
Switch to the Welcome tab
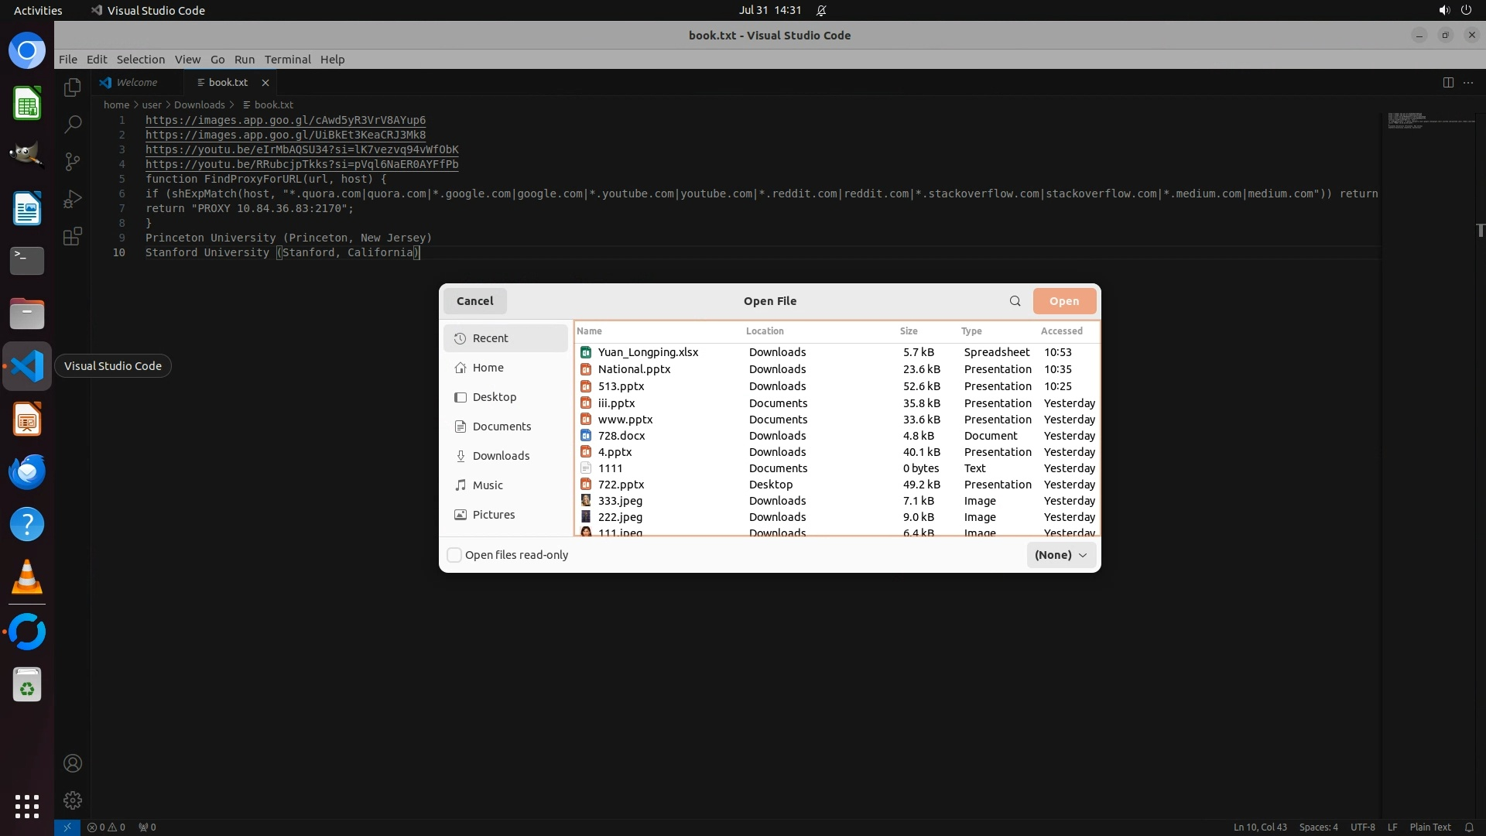click(136, 82)
